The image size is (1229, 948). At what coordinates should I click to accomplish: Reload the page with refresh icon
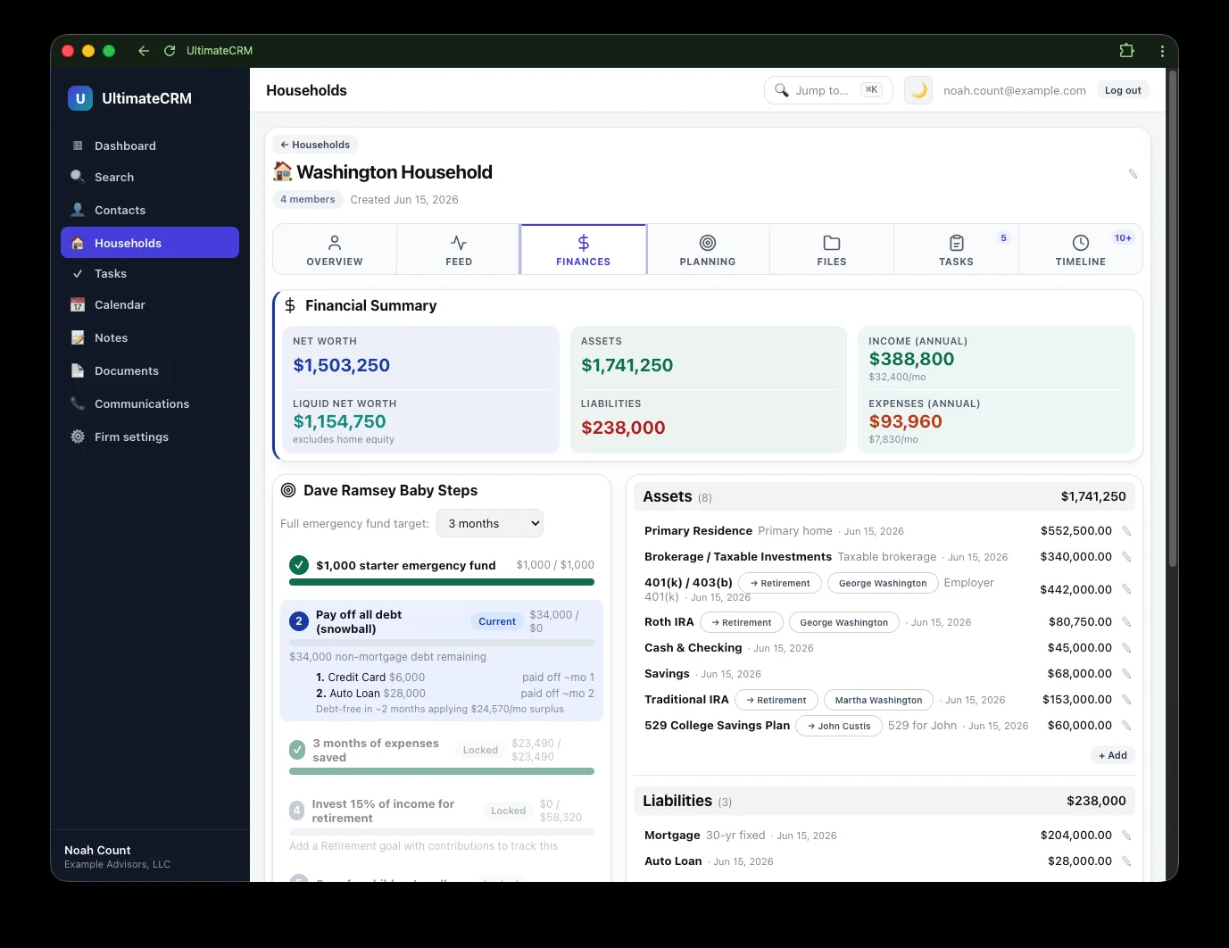click(170, 51)
